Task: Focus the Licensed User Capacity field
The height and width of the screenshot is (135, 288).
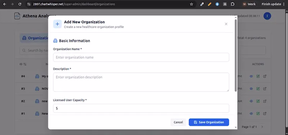Action: coord(141,108)
